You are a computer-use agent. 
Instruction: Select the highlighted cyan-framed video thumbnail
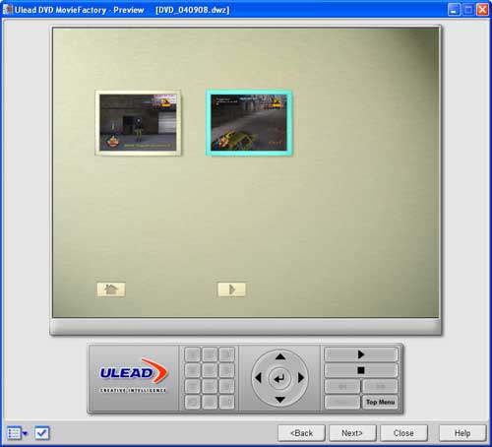(249, 123)
